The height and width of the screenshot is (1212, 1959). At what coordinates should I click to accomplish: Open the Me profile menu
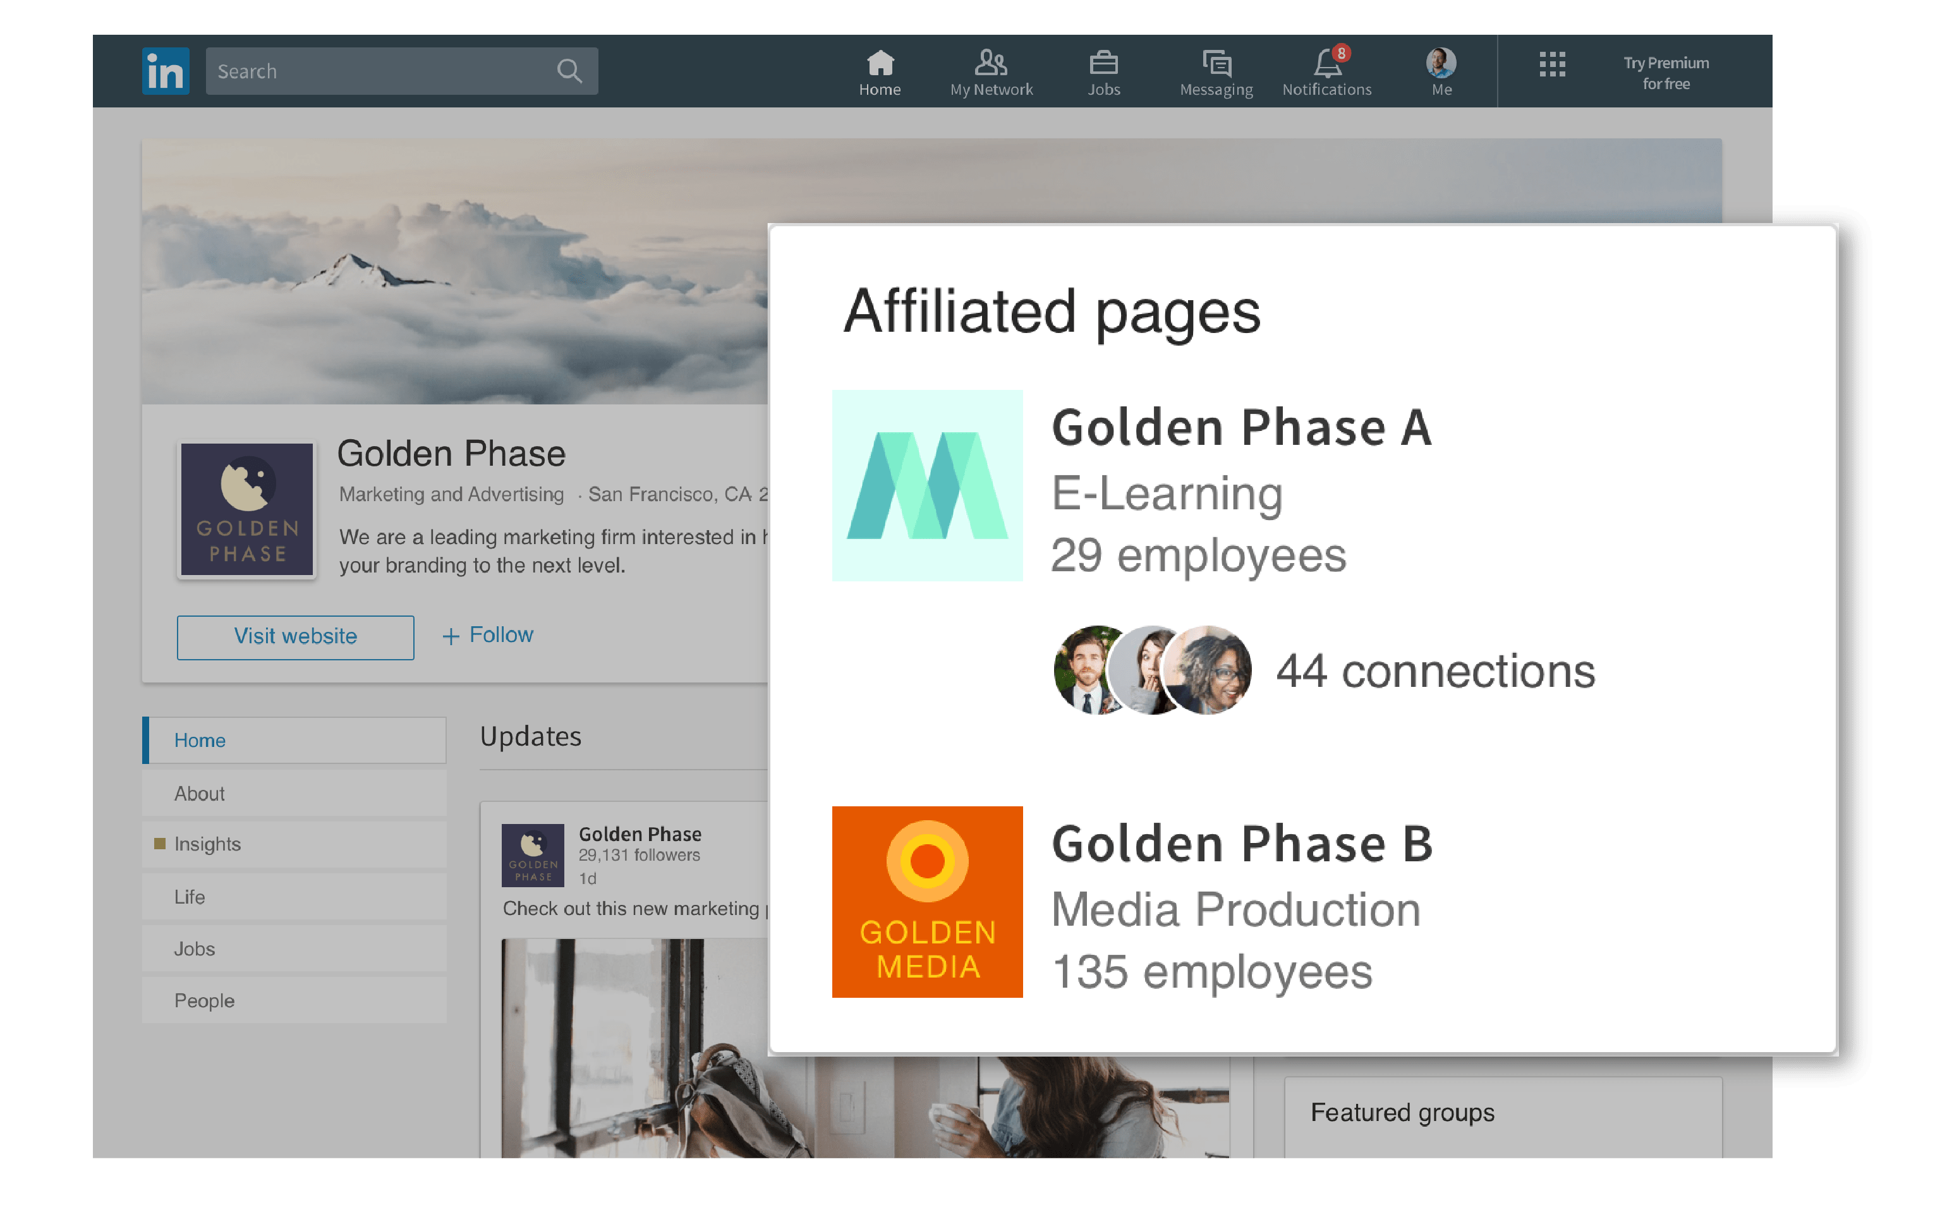point(1440,71)
